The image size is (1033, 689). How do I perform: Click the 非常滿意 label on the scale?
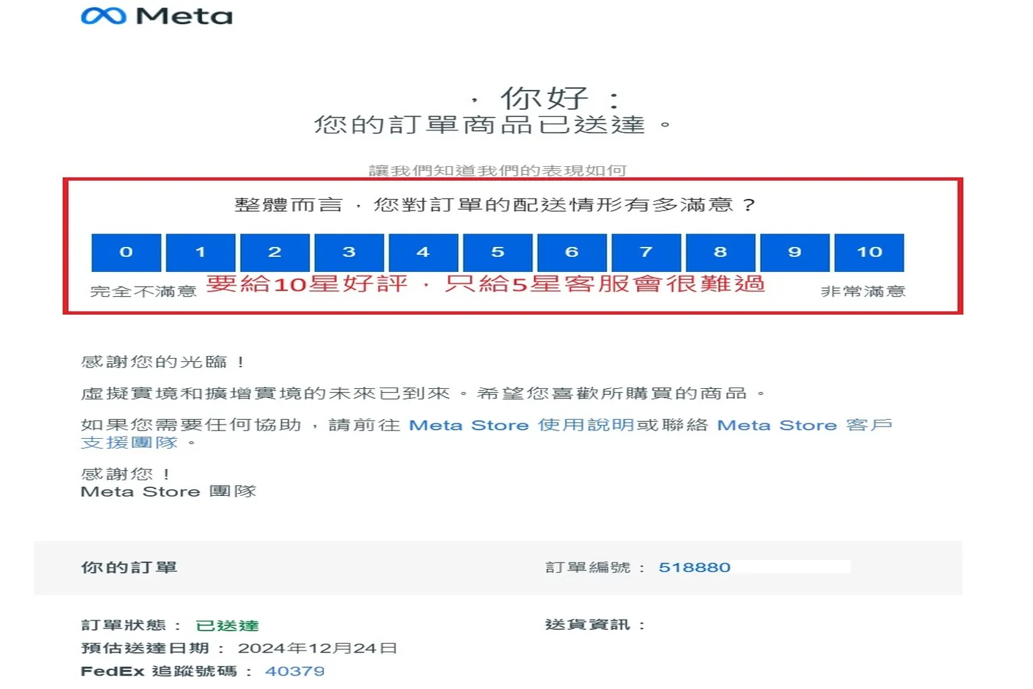pos(863,291)
